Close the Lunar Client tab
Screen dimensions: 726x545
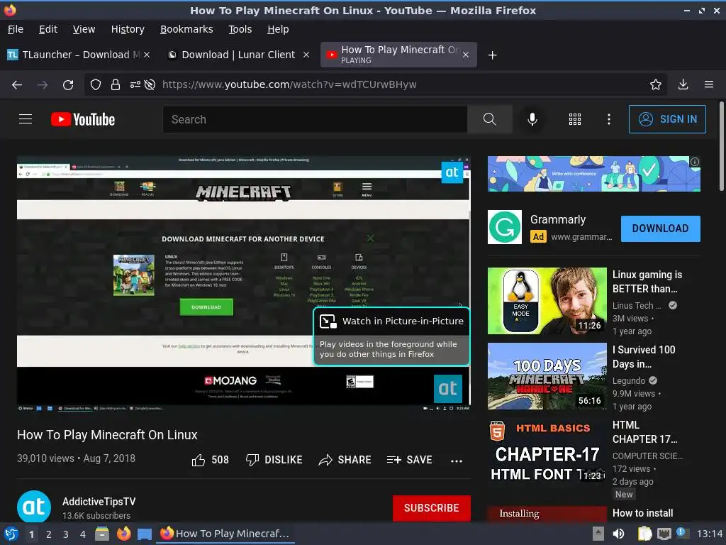(306, 55)
